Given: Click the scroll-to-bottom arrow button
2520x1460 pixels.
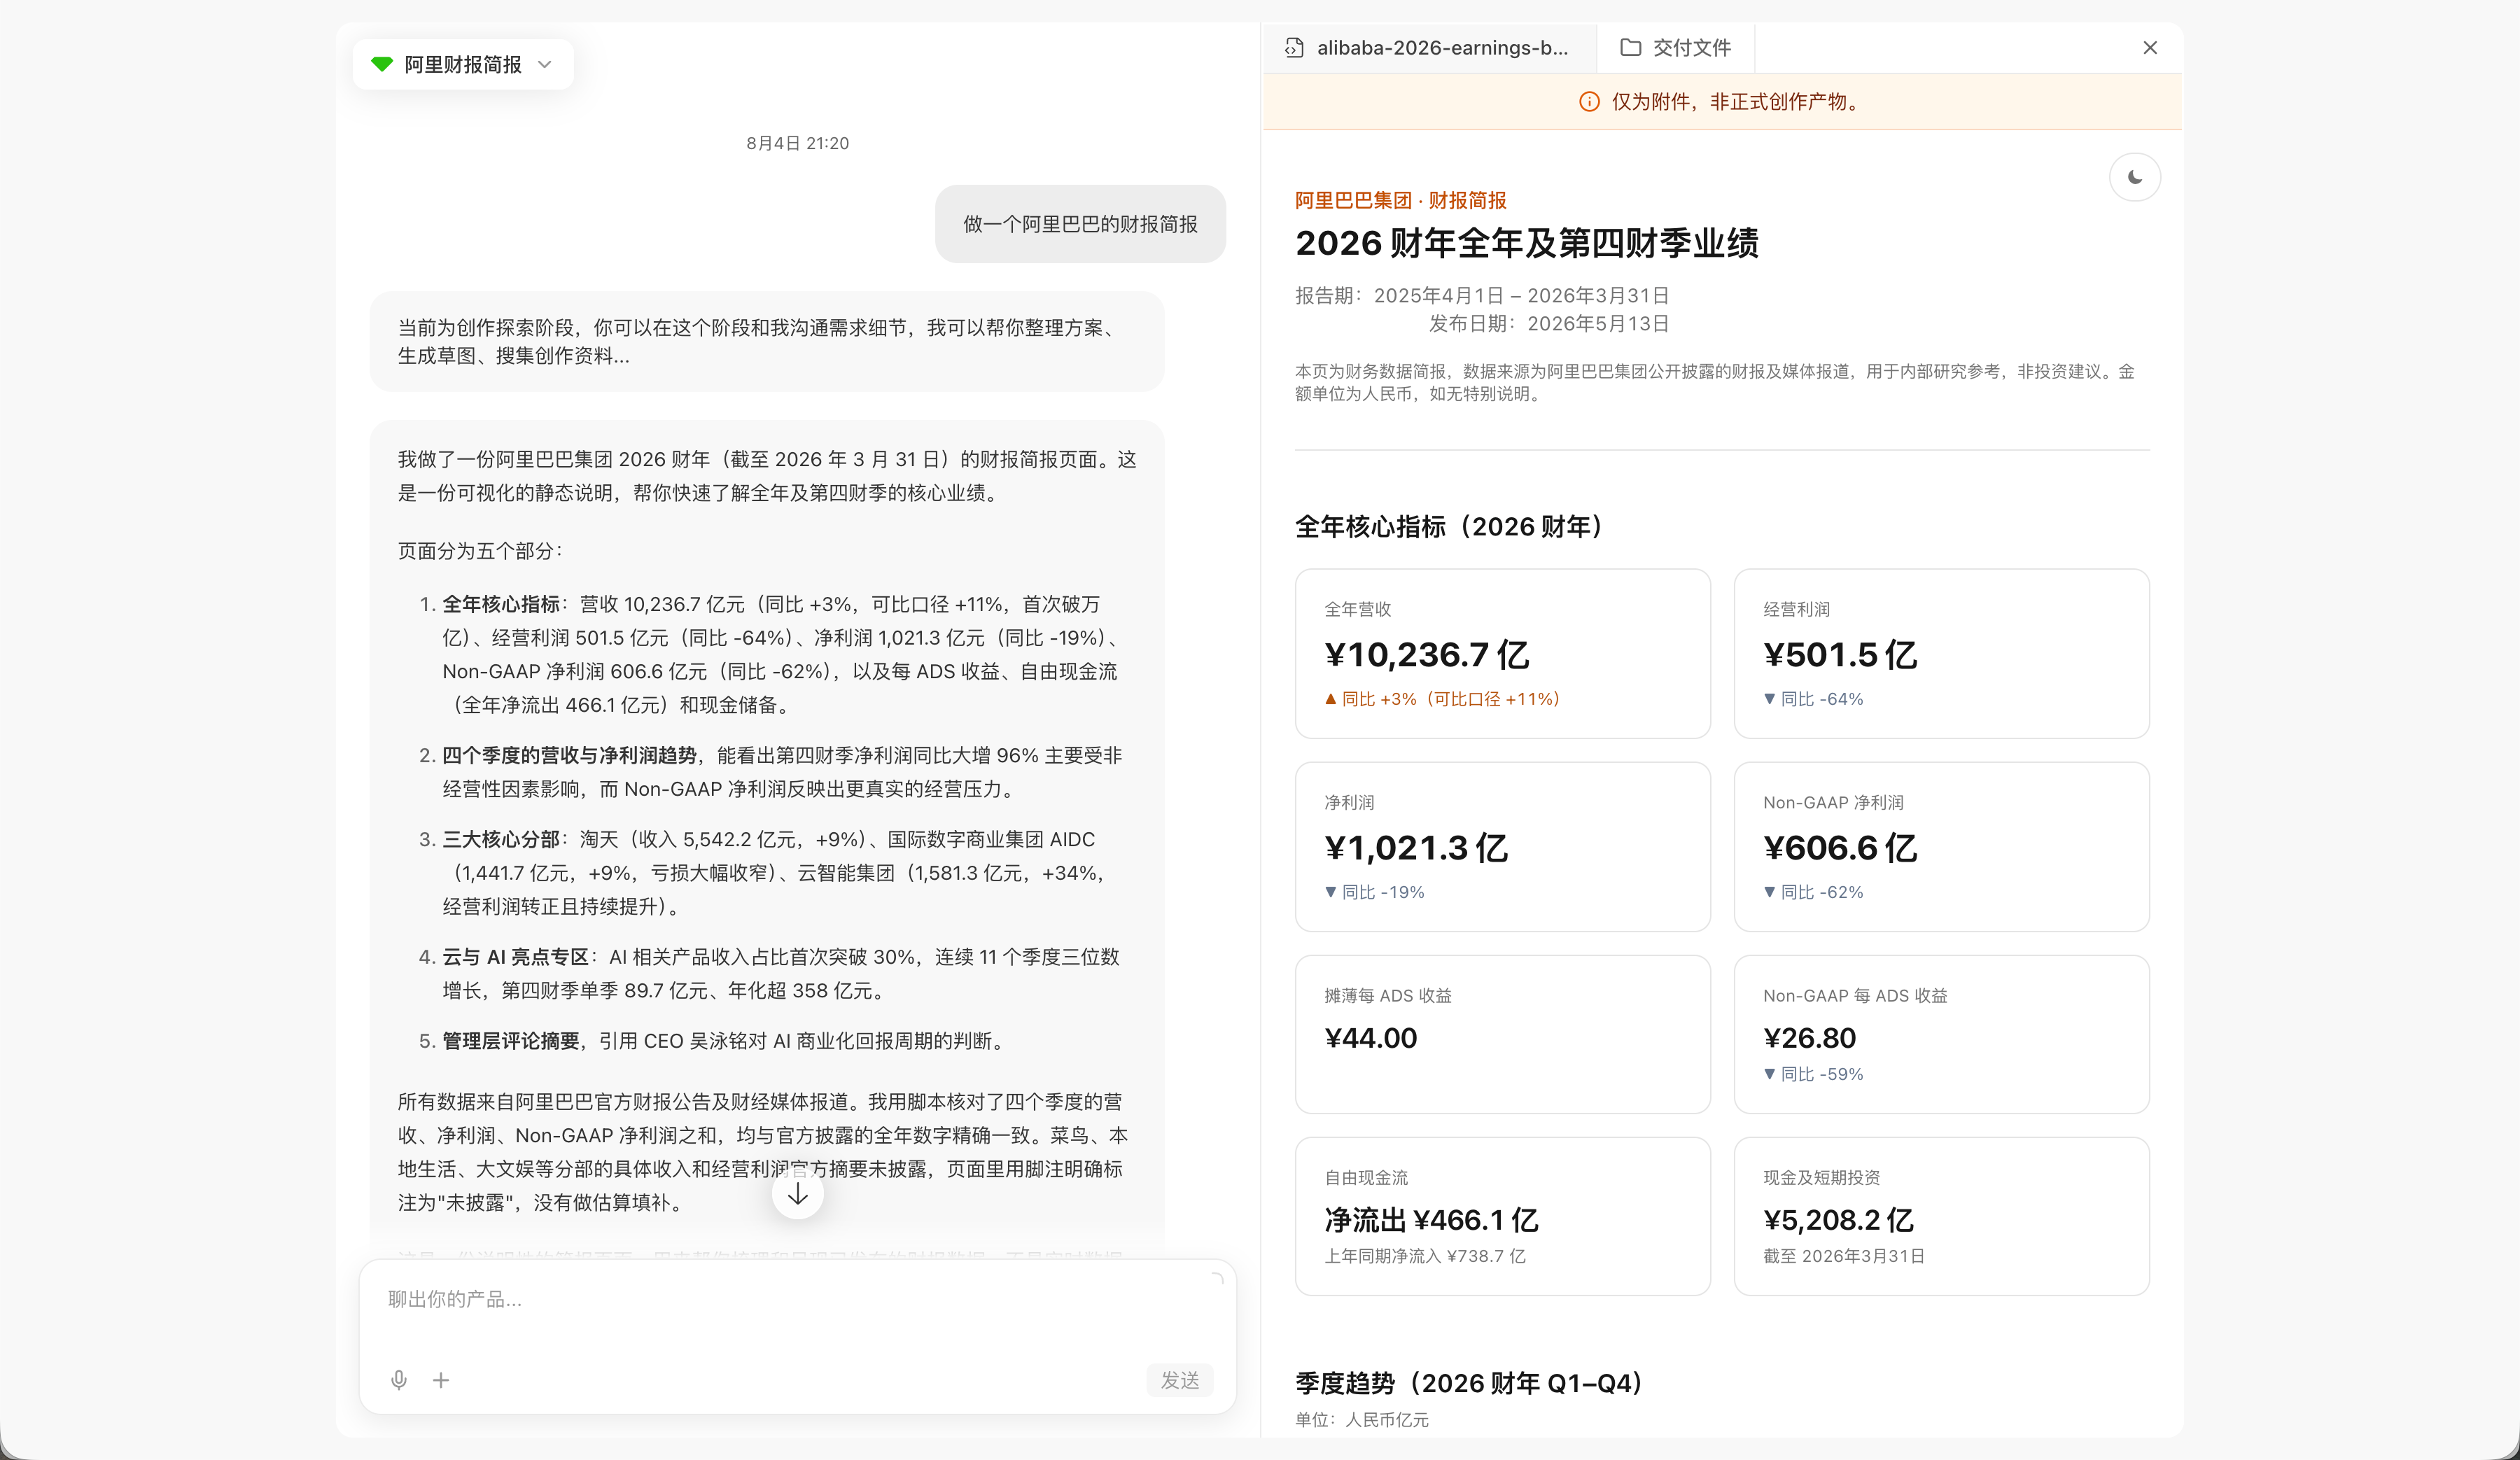Looking at the screenshot, I should pyautogui.click(x=797, y=1194).
